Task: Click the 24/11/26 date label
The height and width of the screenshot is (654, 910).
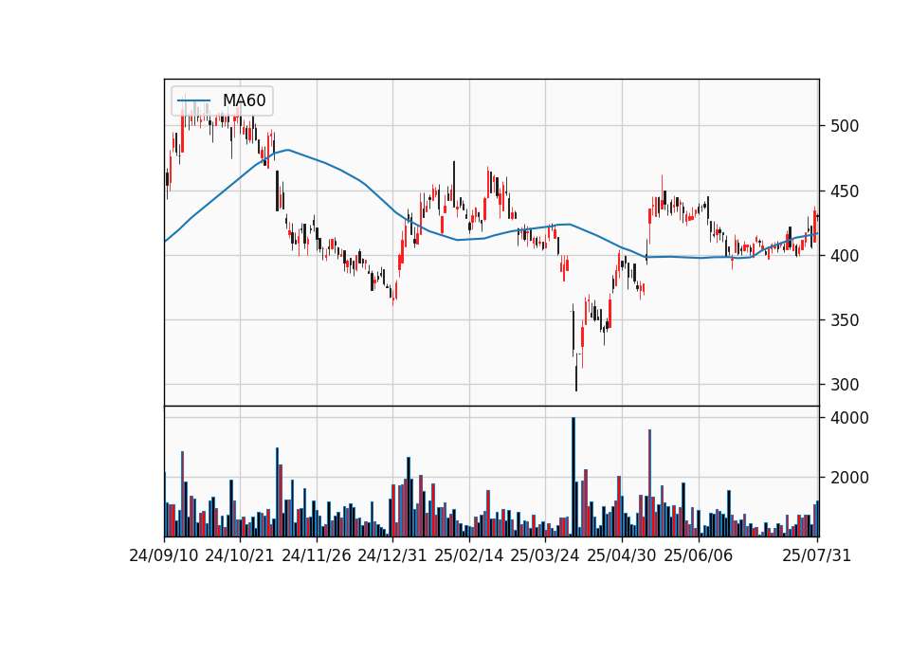Action: (x=317, y=555)
